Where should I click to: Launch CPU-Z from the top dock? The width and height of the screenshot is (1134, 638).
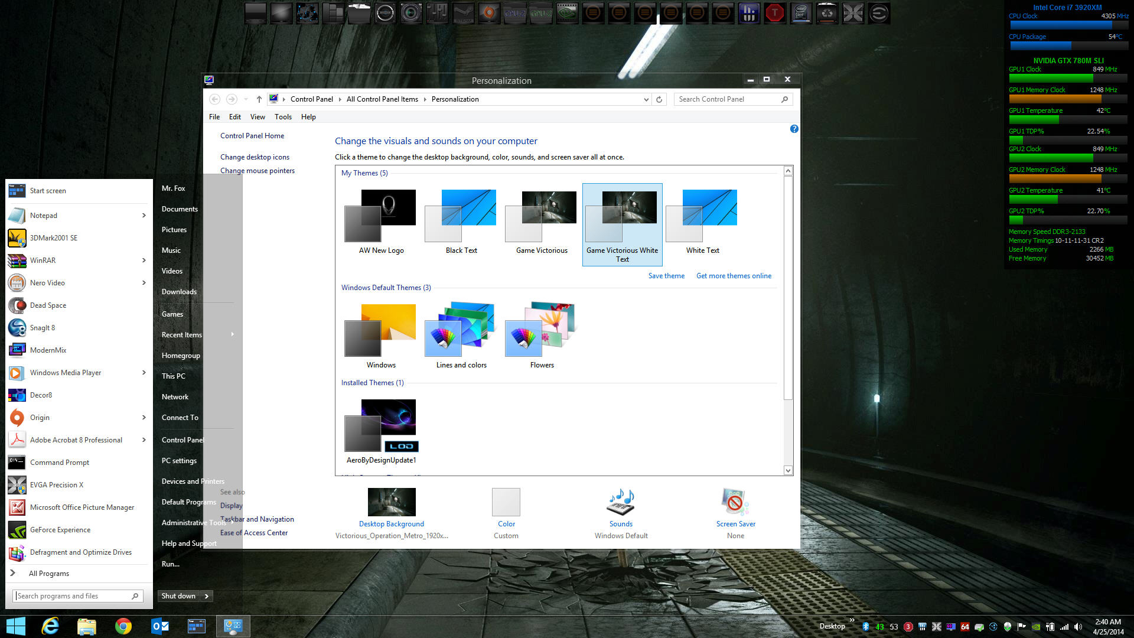click(515, 13)
